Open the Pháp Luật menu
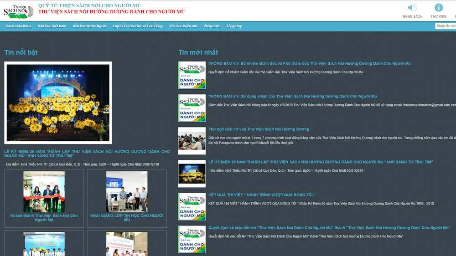 click(212, 26)
